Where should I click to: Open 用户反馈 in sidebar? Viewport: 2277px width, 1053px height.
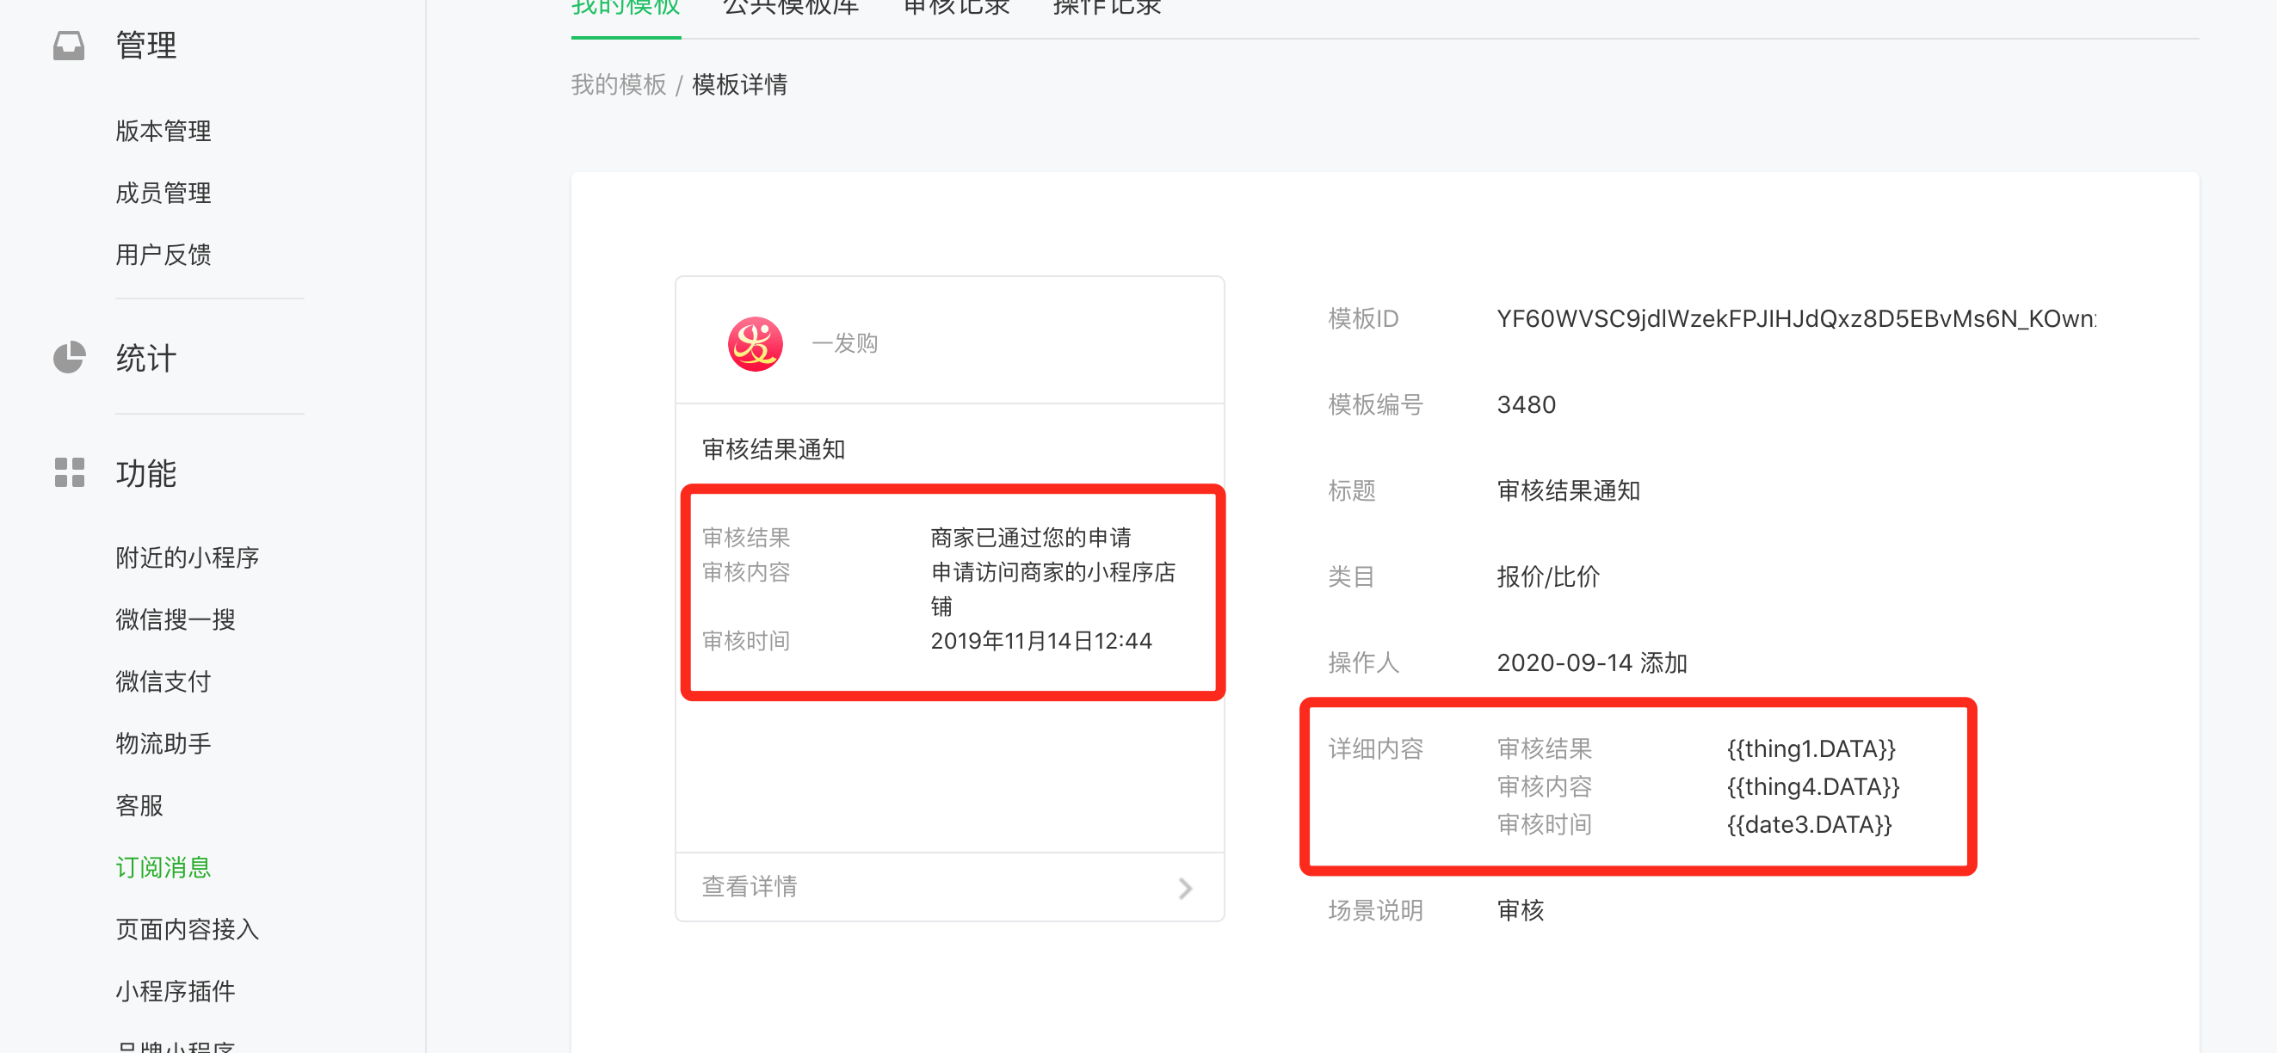click(x=164, y=255)
